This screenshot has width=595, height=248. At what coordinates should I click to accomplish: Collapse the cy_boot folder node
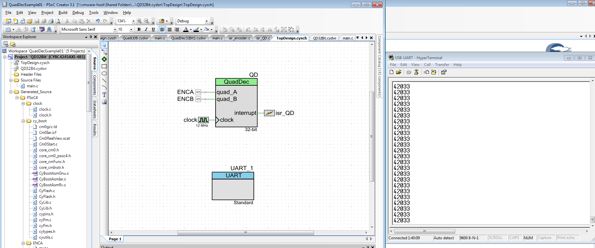tap(23, 121)
